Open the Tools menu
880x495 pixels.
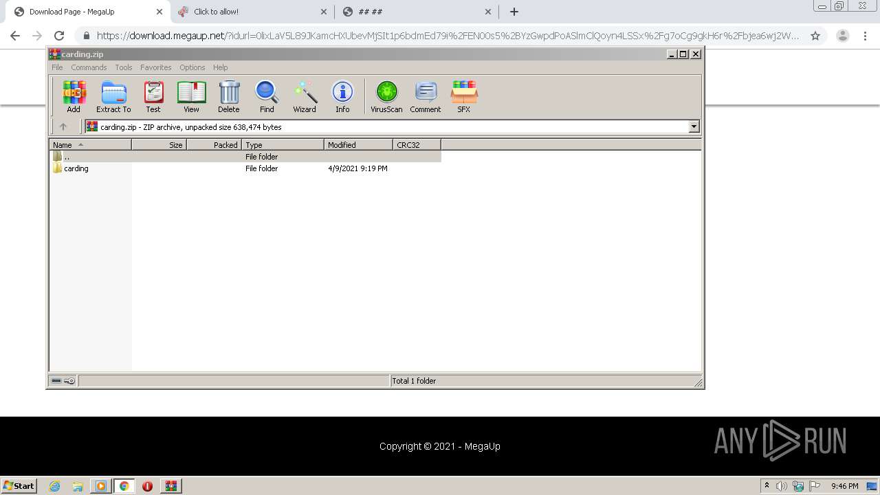tap(124, 67)
